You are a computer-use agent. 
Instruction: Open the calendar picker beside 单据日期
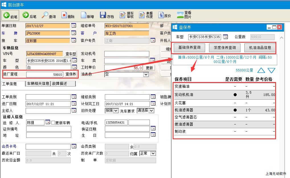tap(73, 26)
